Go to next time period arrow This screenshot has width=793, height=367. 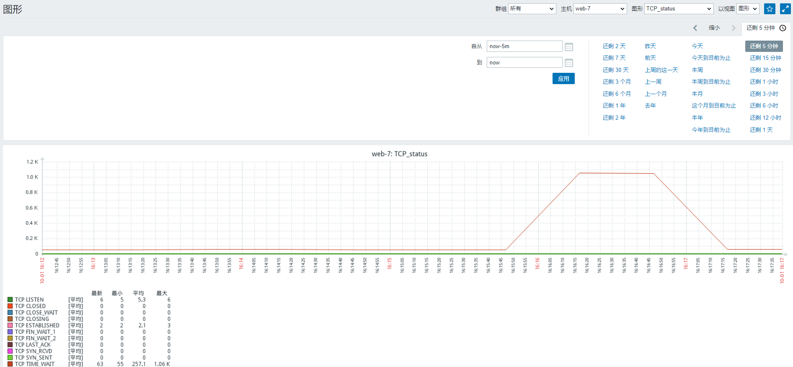click(734, 28)
